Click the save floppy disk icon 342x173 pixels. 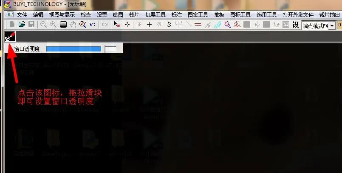[31, 24]
